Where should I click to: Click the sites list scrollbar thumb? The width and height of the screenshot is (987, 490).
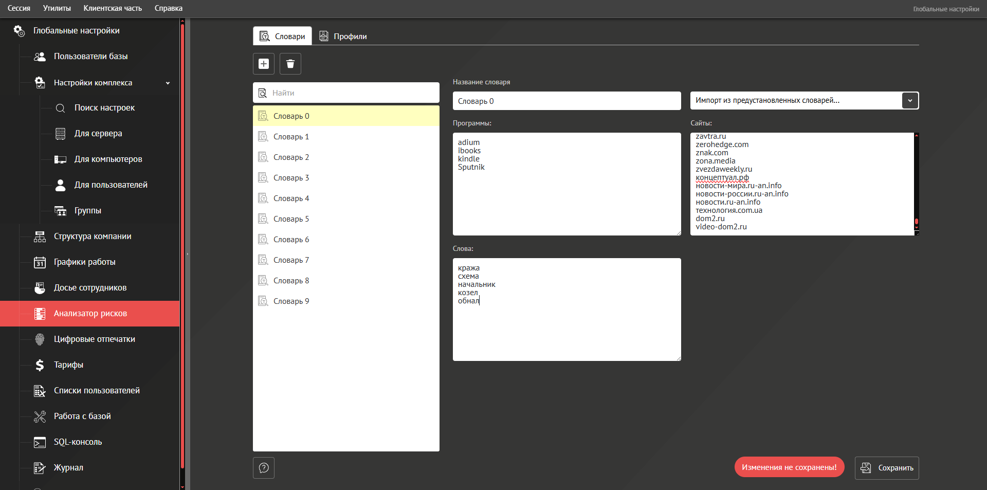(916, 222)
